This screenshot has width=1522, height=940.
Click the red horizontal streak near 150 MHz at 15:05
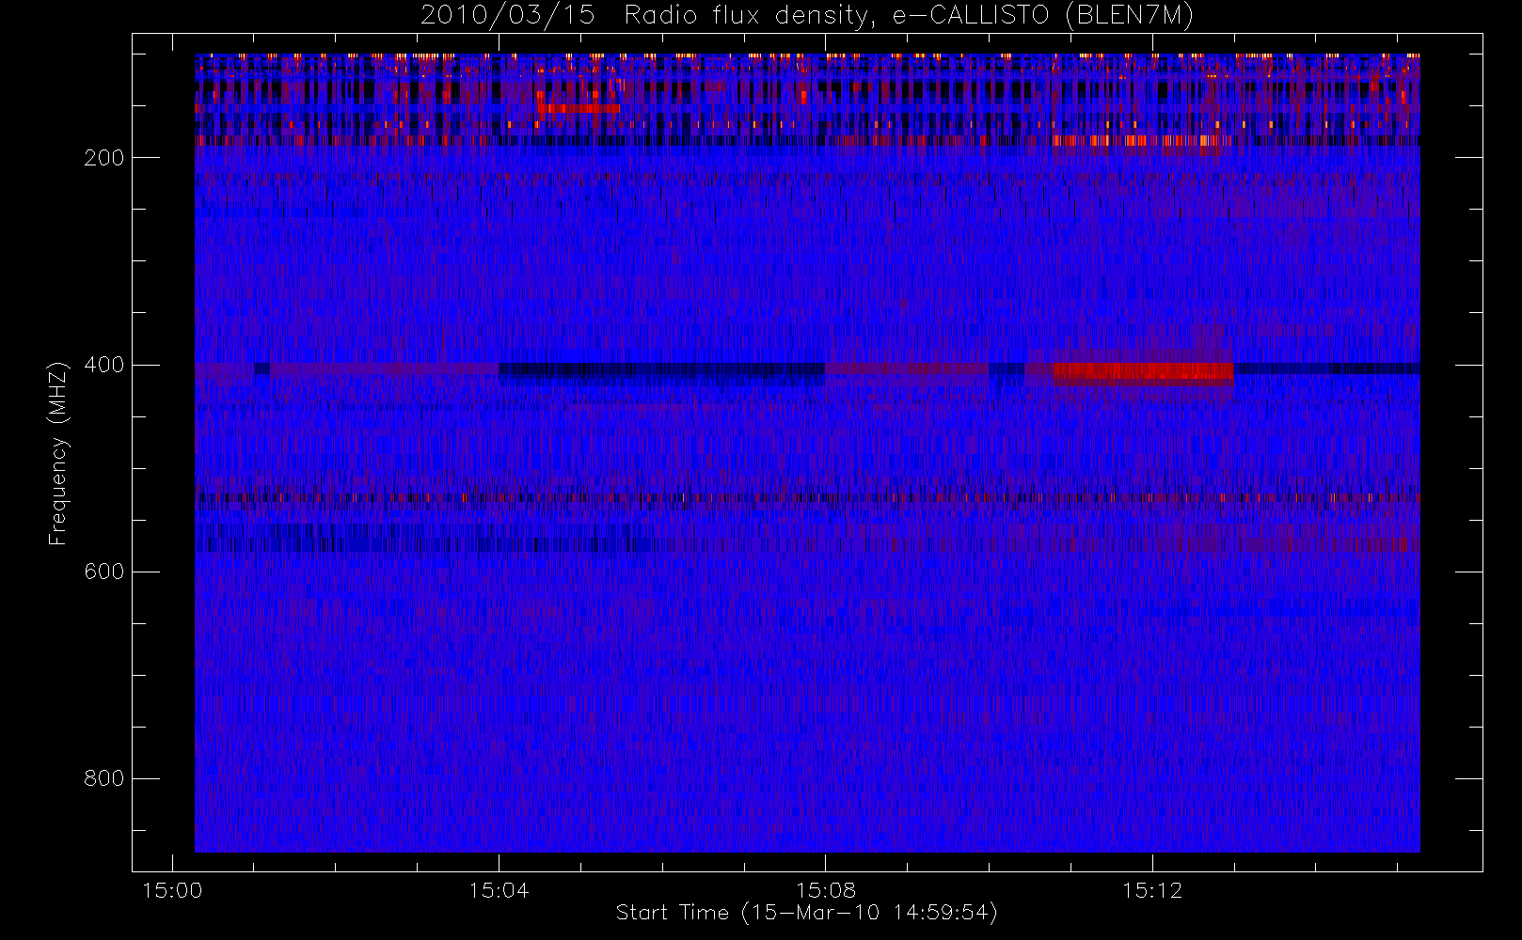tap(579, 108)
